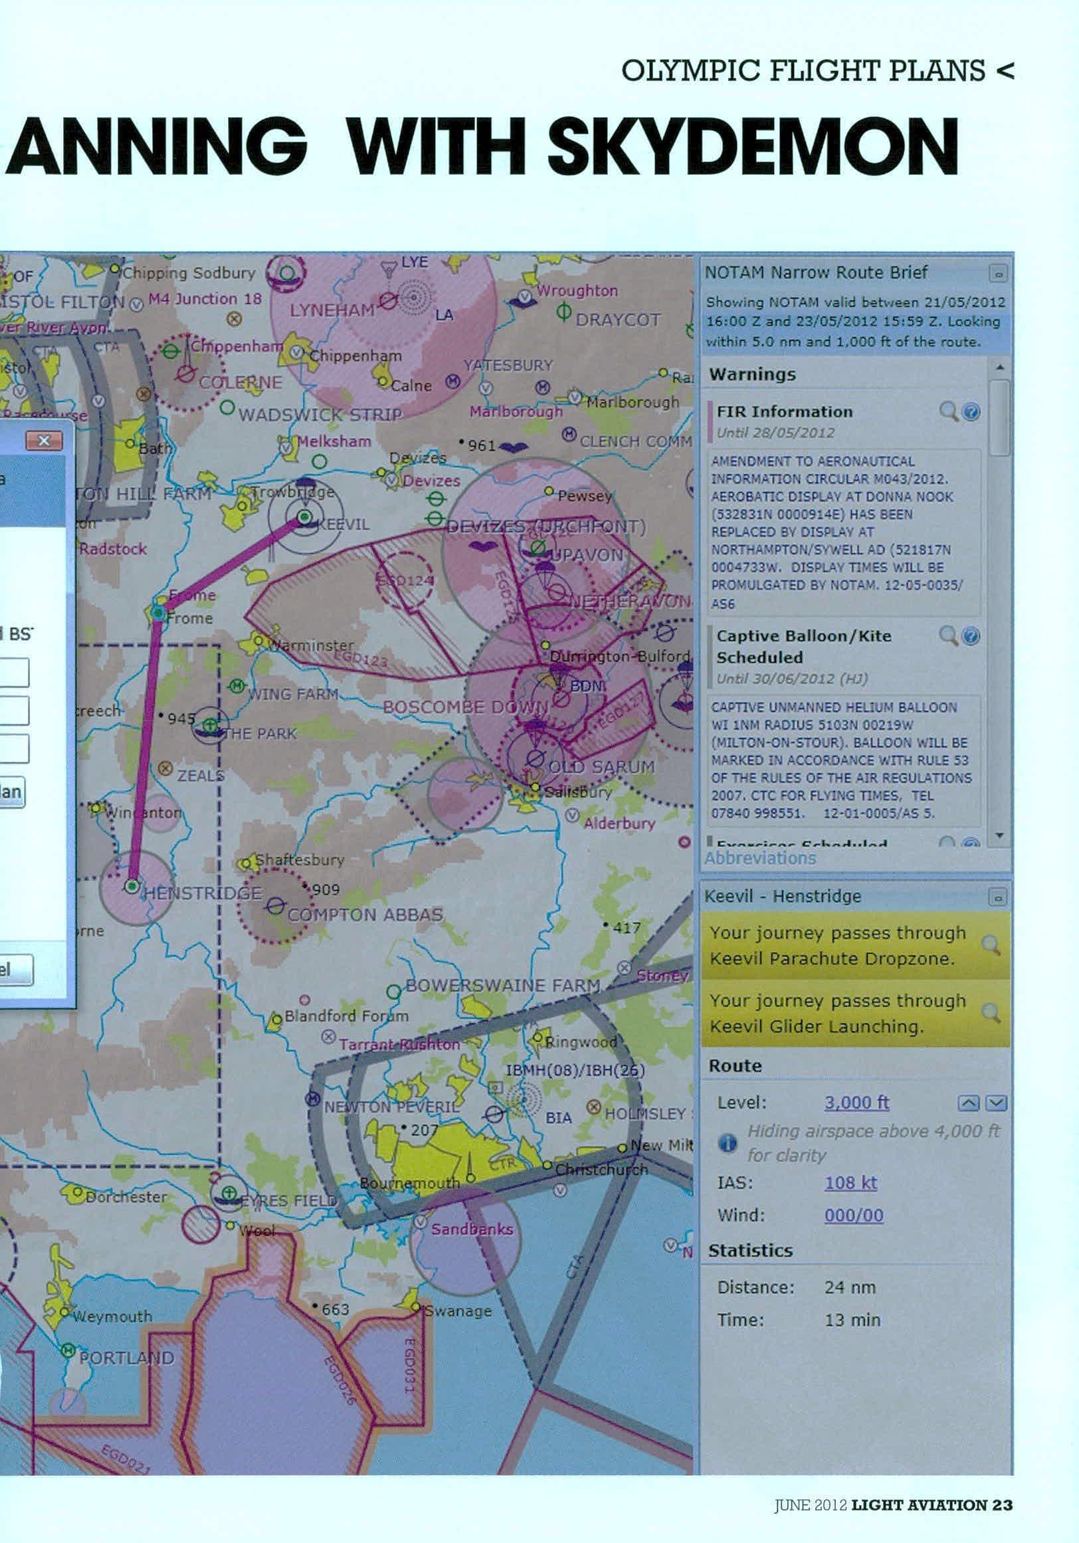The image size is (1079, 1543).
Task: Click the LYE navigation beacon symbol
Action: coord(389,269)
